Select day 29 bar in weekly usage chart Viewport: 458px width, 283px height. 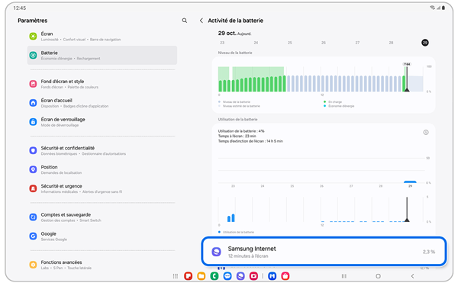[410, 182]
